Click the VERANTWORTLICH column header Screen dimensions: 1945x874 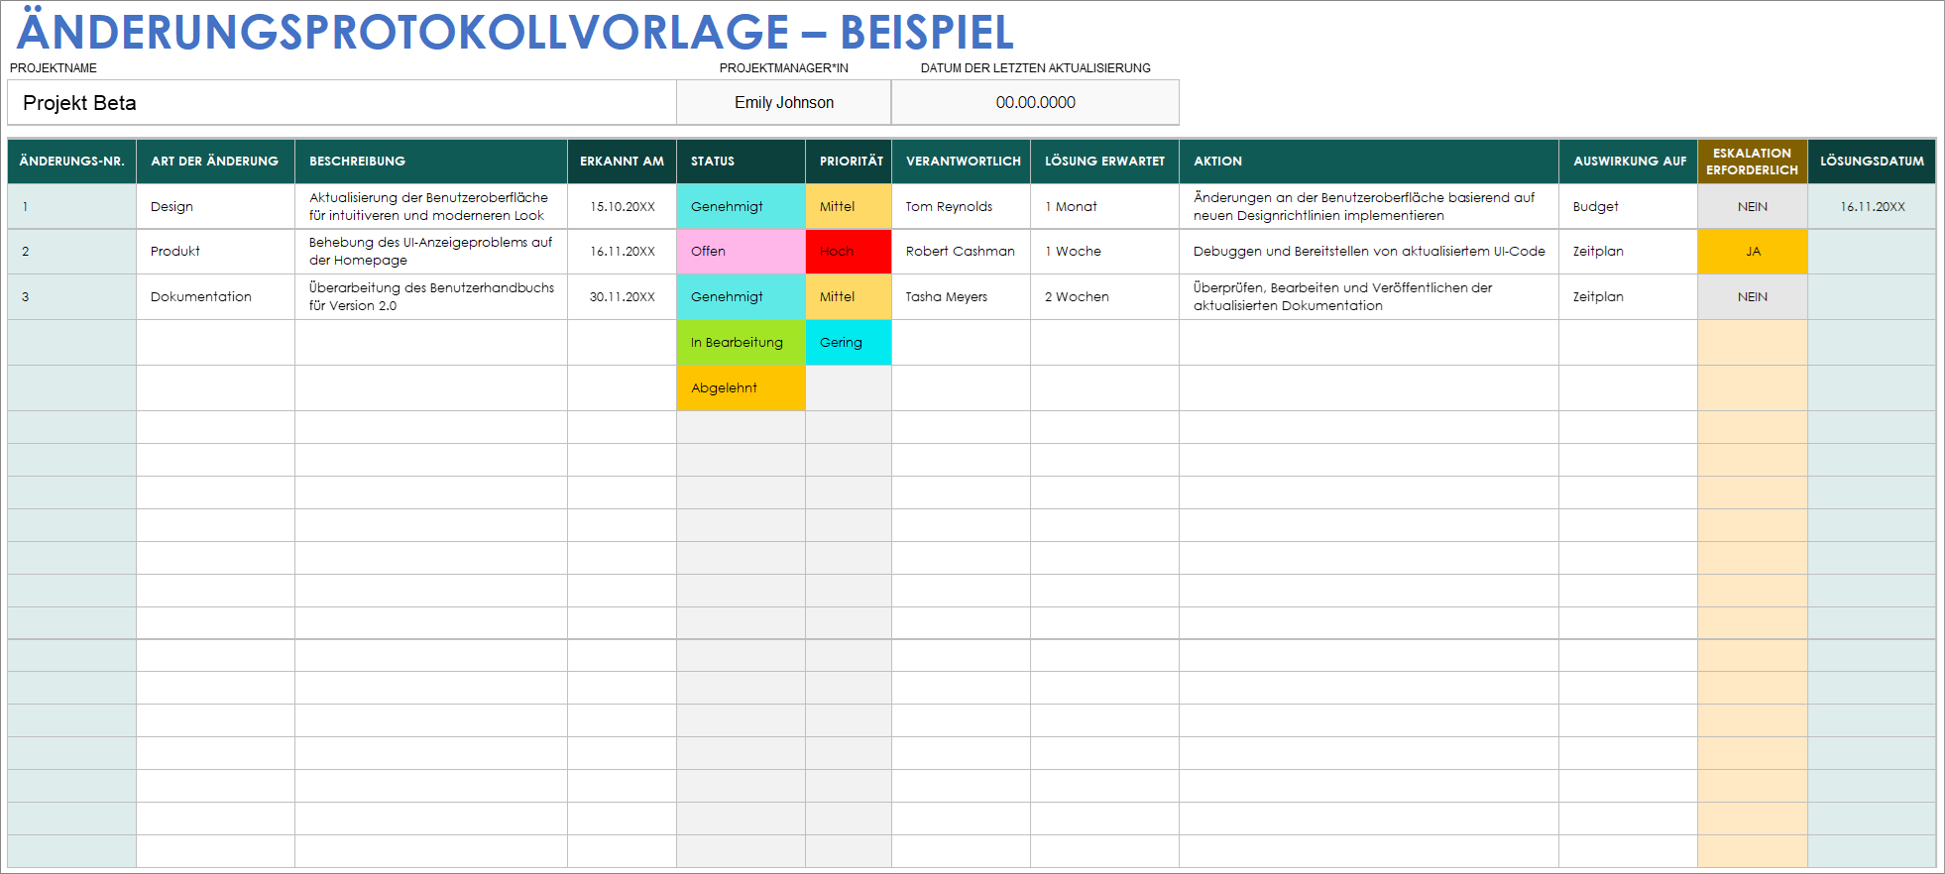point(962,162)
